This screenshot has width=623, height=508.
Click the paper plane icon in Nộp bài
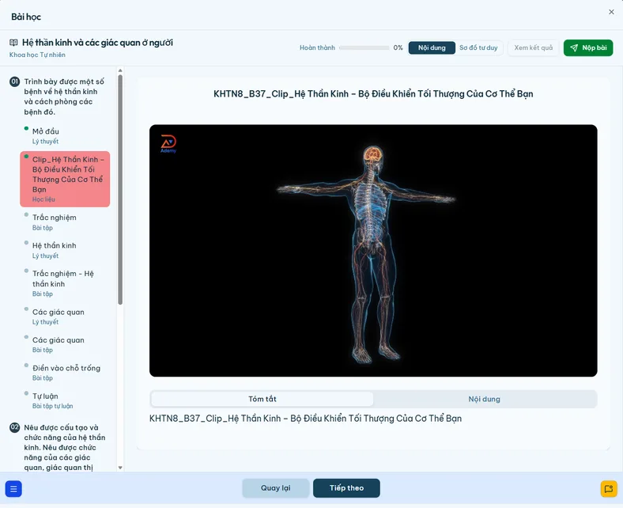574,47
